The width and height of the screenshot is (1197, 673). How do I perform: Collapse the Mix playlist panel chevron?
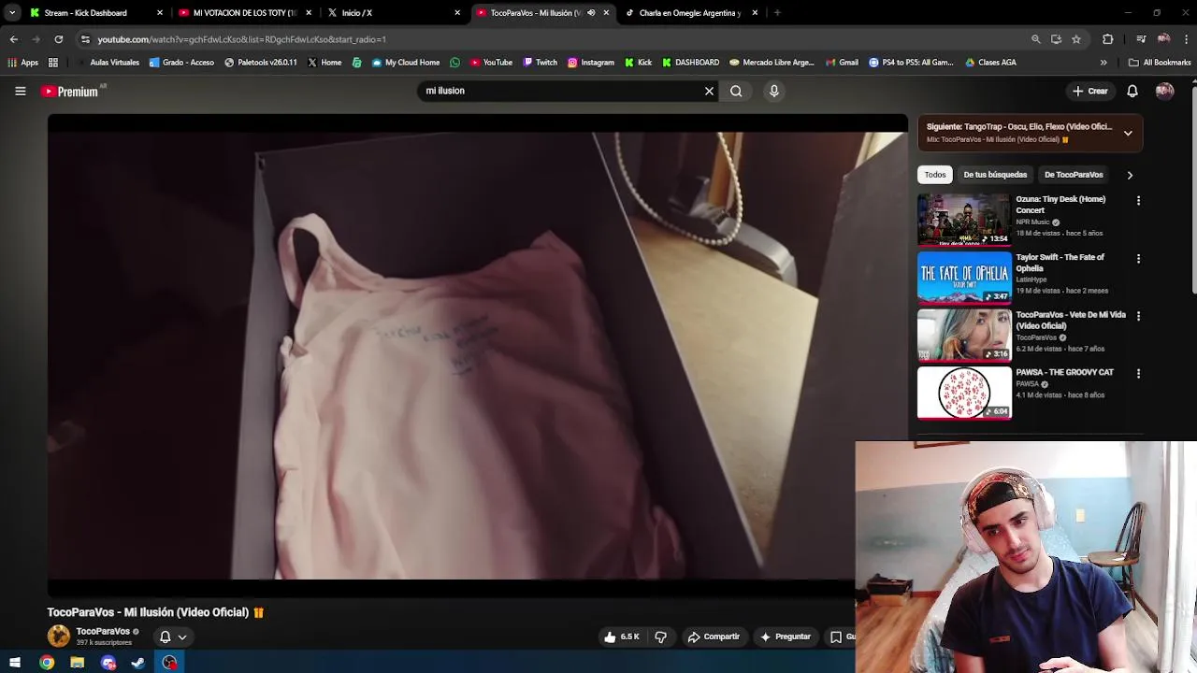tap(1128, 133)
